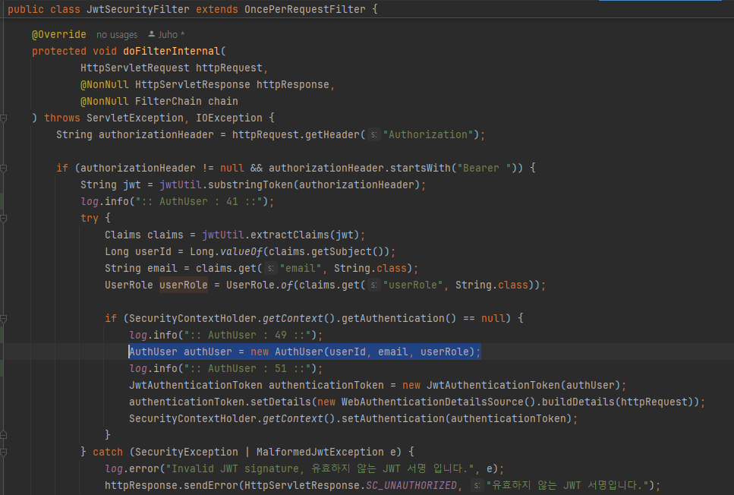Click the green change marker beside 'AuthUser : 41' line
This screenshot has height=495, width=734.
[2, 201]
